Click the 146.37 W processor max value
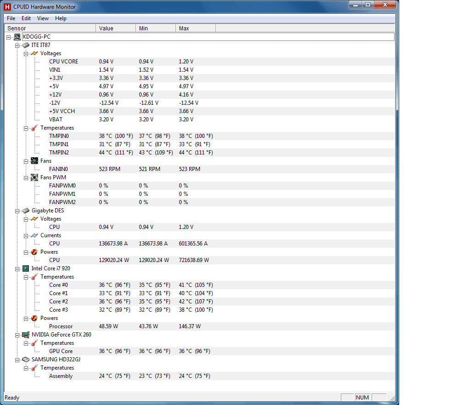This screenshot has height=405, width=463. [190, 326]
